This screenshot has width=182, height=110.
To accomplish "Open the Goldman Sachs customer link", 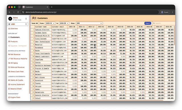I will click(41, 33).
